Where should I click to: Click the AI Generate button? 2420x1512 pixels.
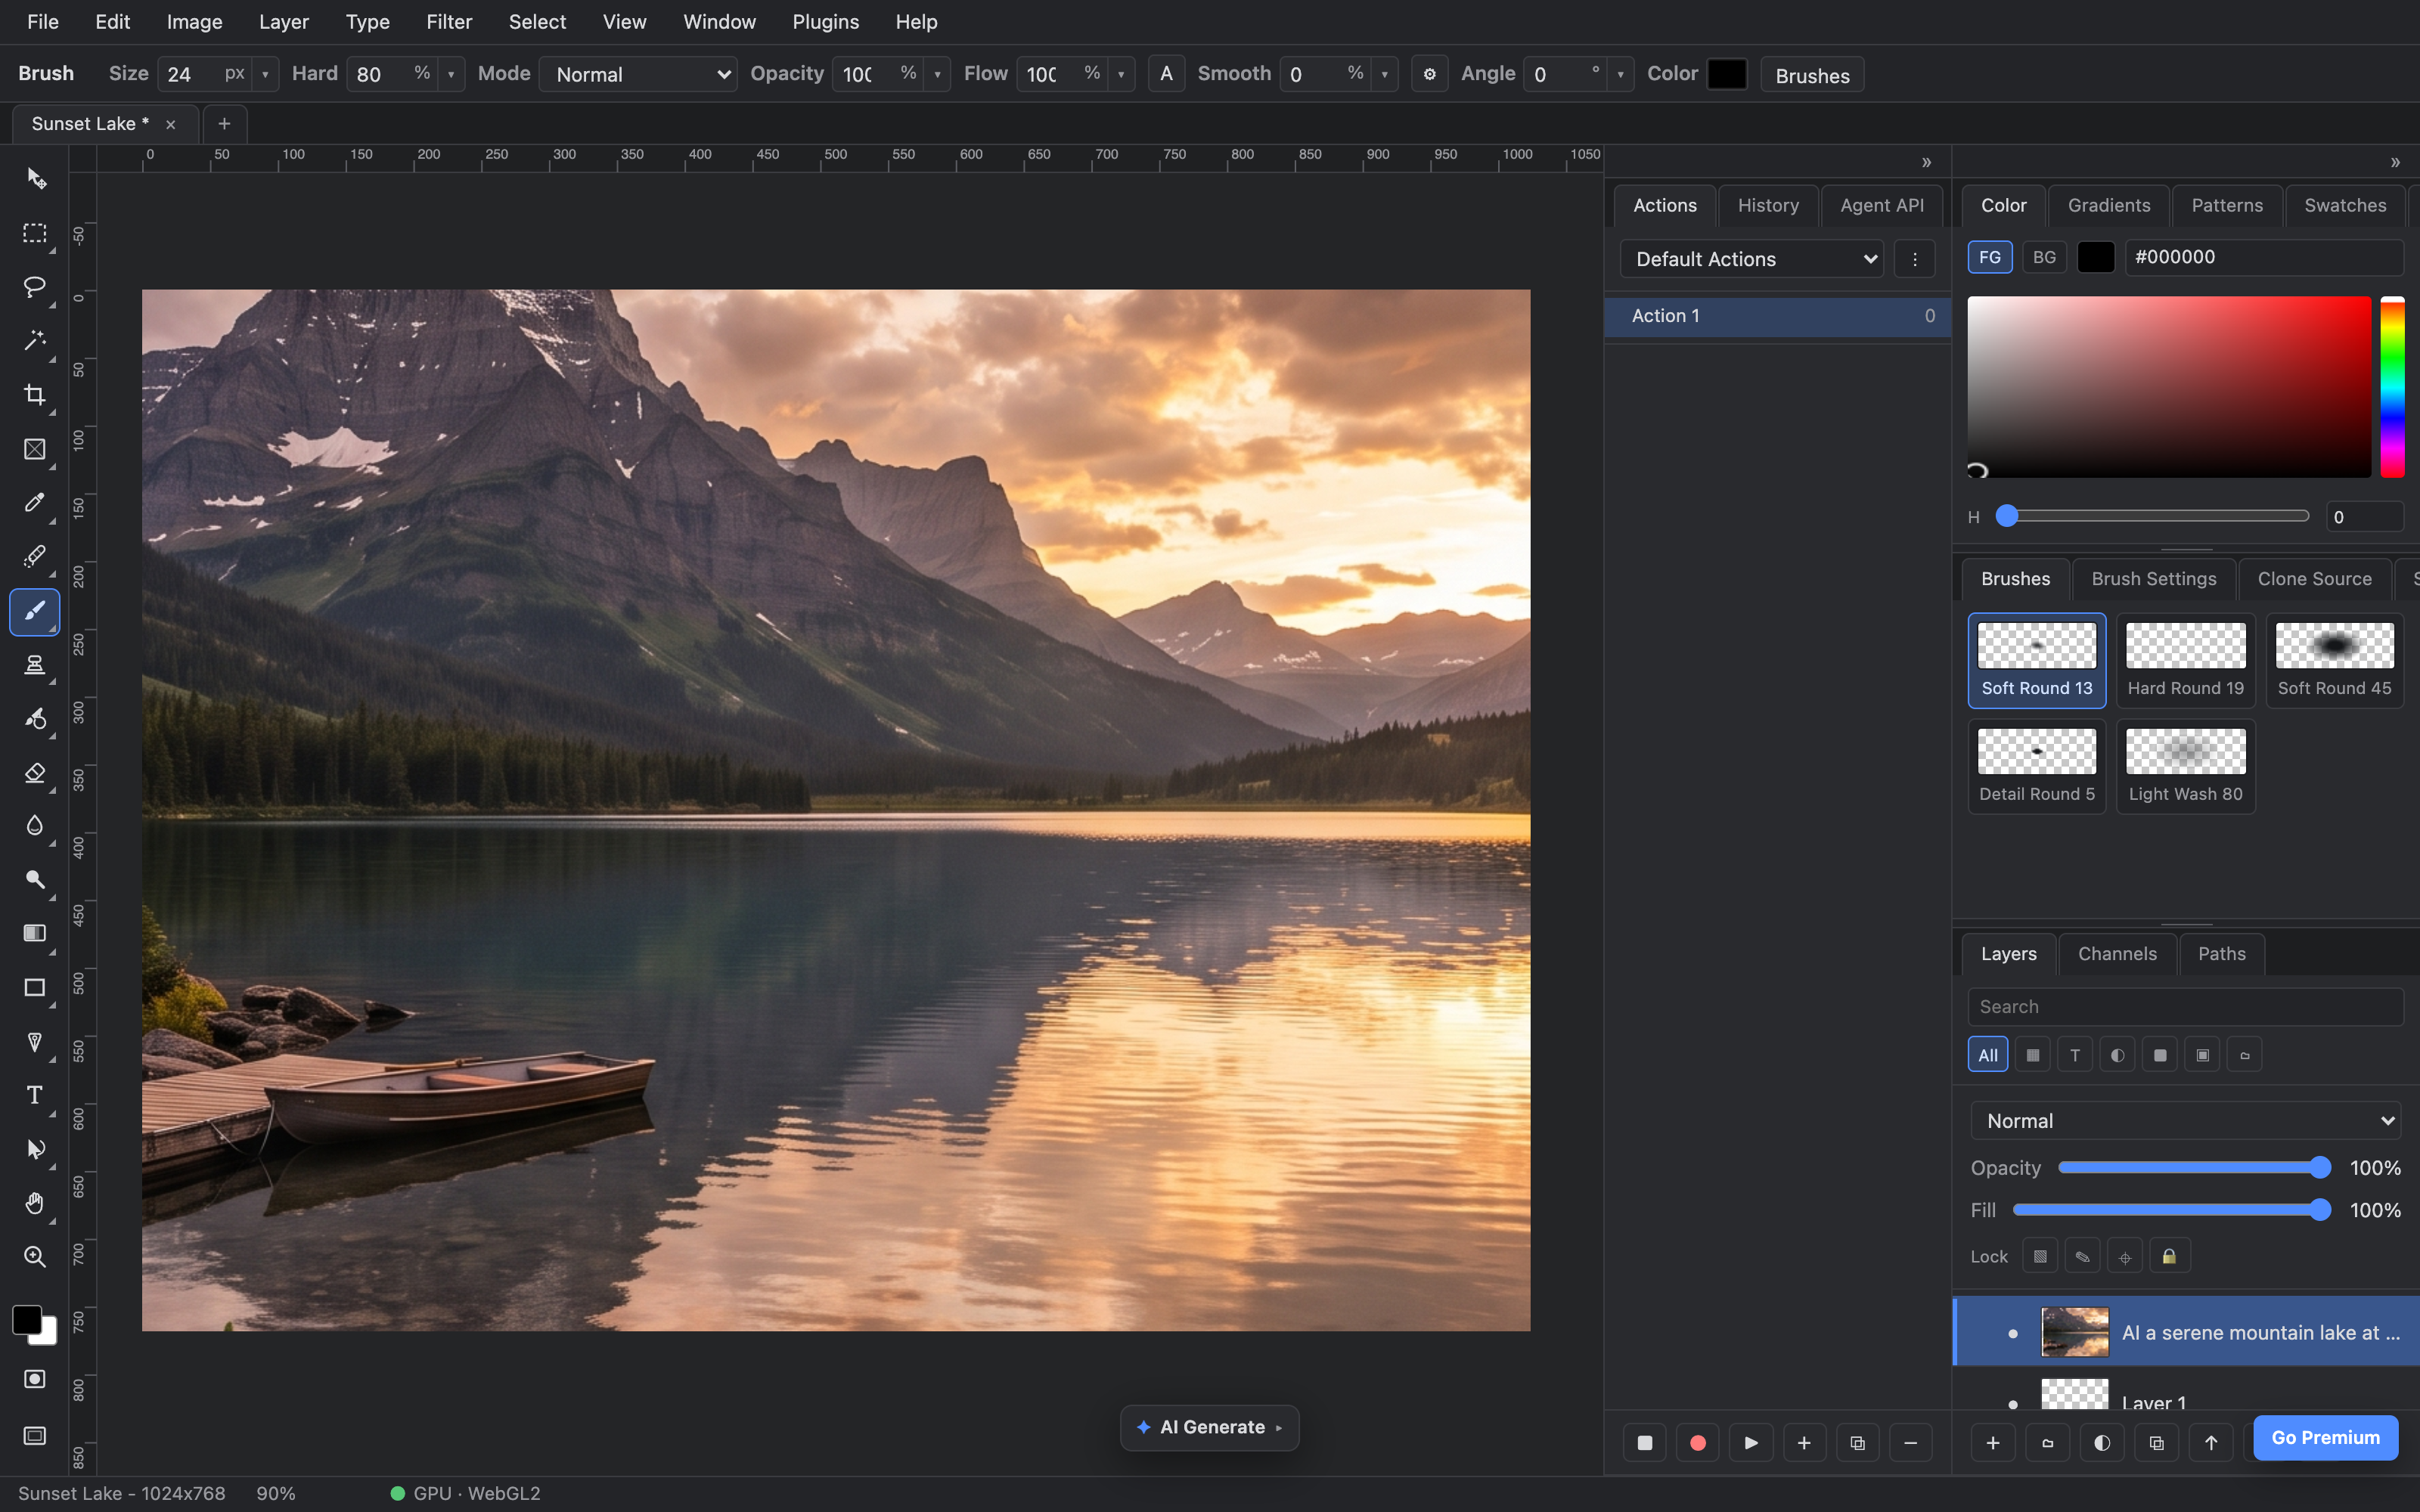click(x=1210, y=1427)
